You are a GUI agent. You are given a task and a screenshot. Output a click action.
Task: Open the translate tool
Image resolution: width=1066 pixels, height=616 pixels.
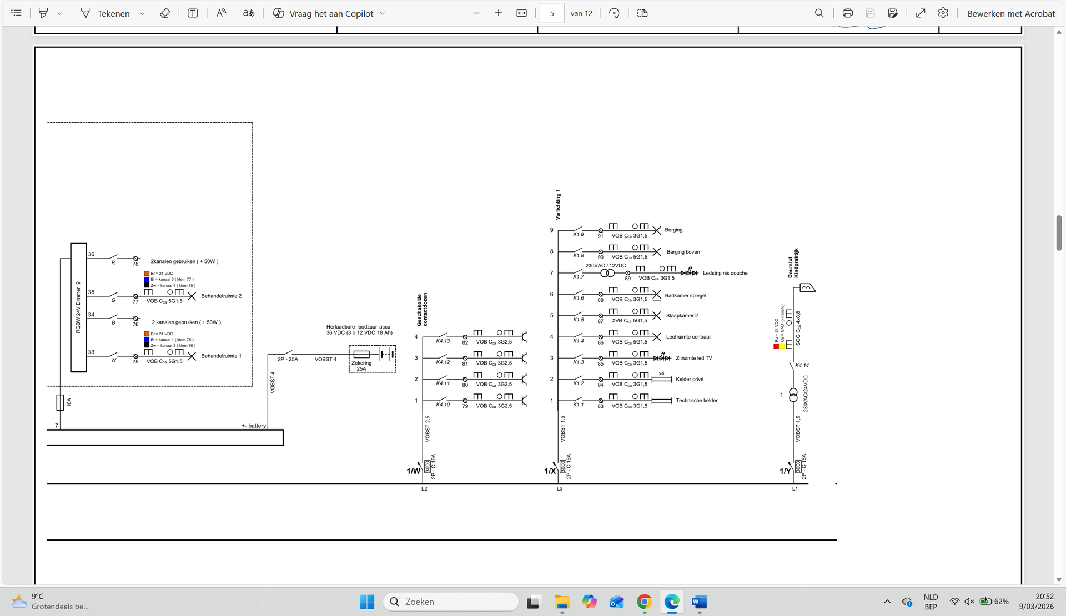249,13
